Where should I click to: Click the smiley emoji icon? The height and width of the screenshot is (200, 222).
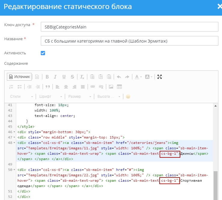(128, 97)
